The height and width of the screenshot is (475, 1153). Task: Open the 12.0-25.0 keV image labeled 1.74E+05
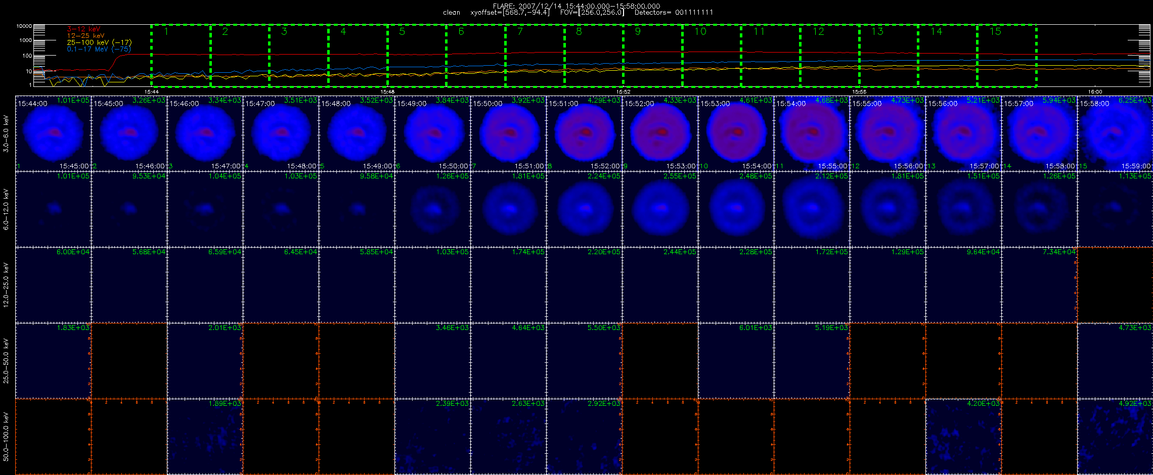509,285
